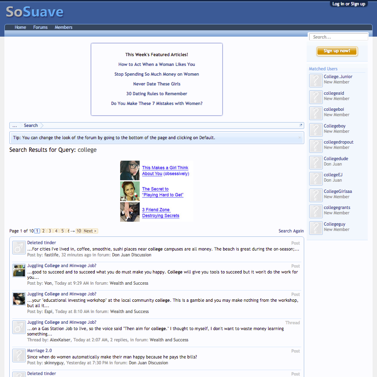Dismiss the forum tip notice

(x=299, y=138)
